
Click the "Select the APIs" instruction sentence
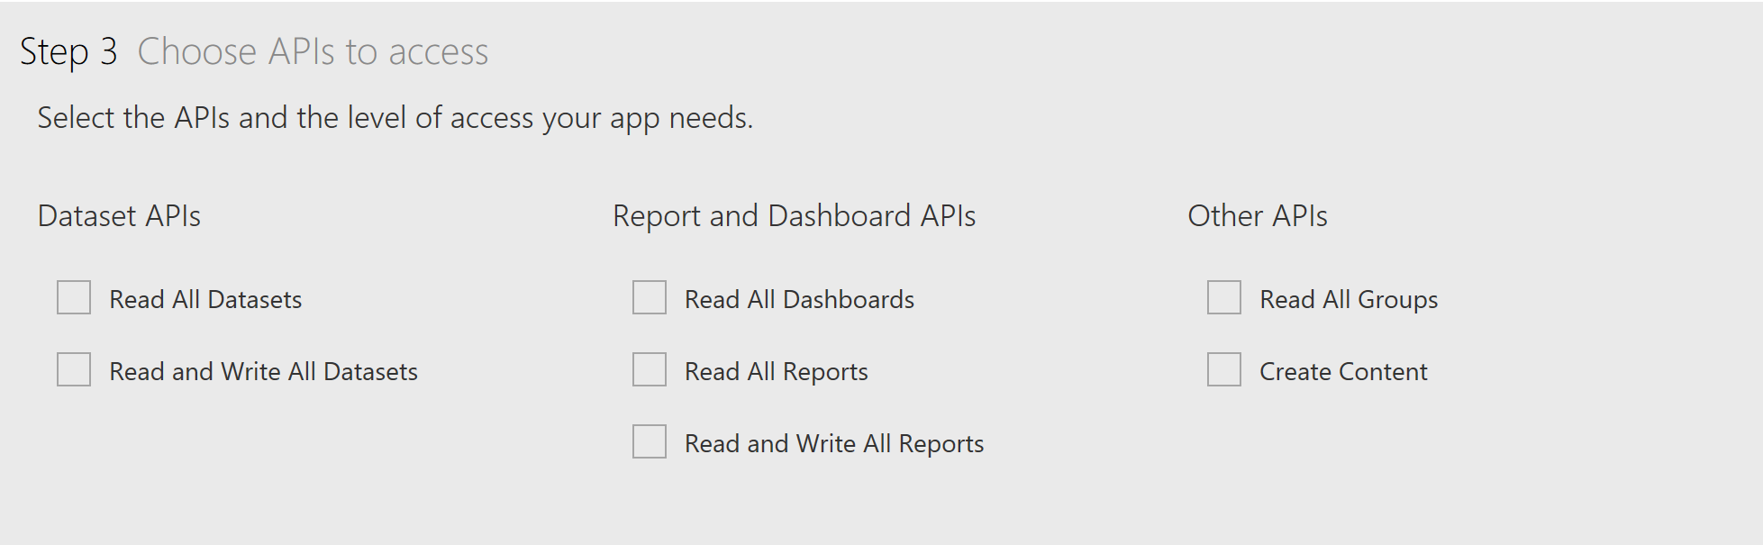tap(395, 118)
